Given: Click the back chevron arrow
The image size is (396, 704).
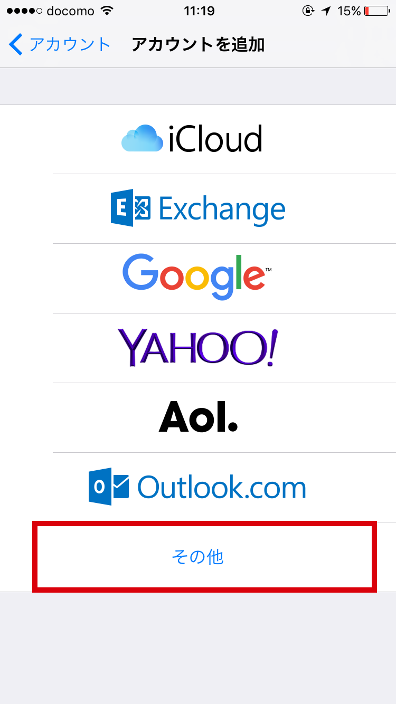Looking at the screenshot, I should click(x=16, y=45).
